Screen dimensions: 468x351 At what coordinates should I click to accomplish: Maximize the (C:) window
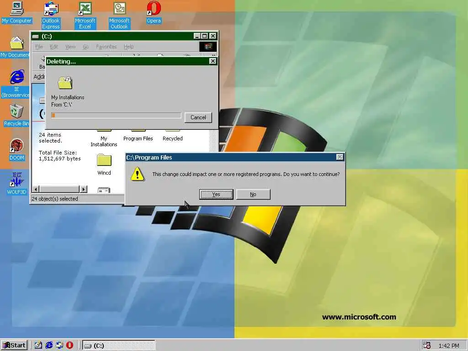pyautogui.click(x=204, y=36)
